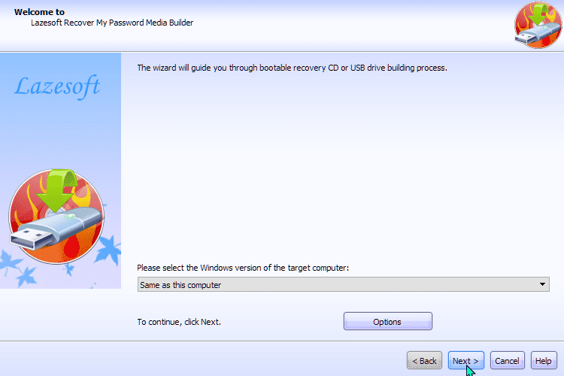Click the Please select the Windows version label
The image size is (564, 376).
[x=243, y=268]
